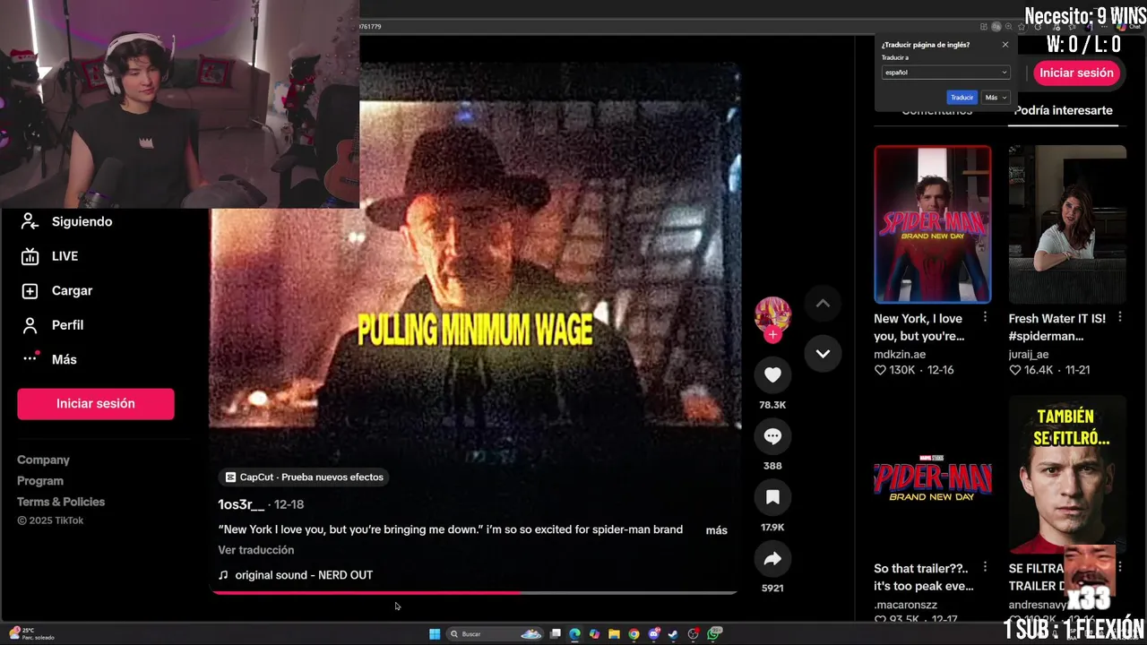
Task: Expand the Program footer section
Action: 40,481
